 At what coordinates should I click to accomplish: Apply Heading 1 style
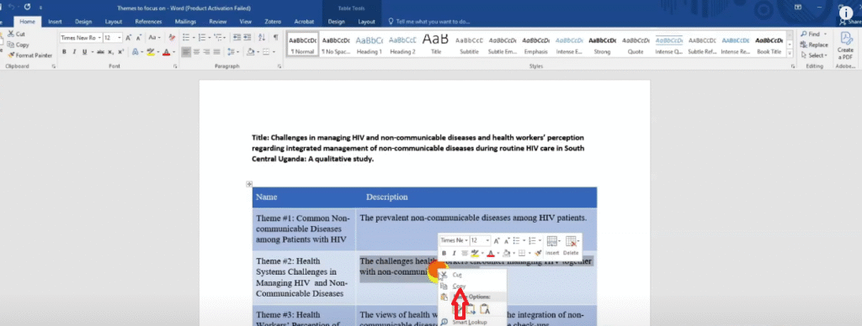(x=370, y=45)
